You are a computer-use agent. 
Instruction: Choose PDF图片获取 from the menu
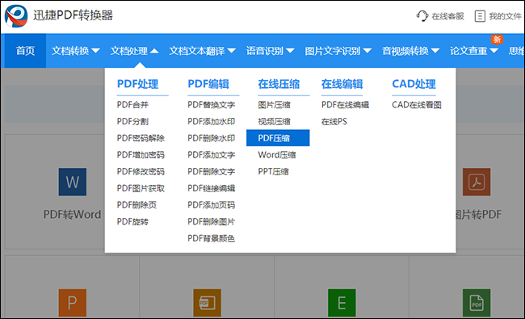tap(141, 188)
